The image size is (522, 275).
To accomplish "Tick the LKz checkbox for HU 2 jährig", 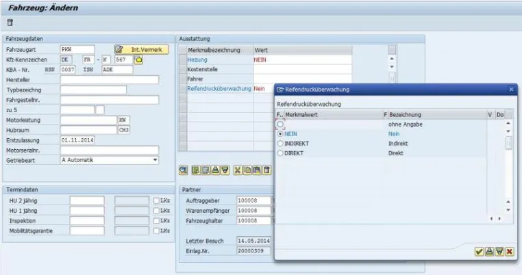I will (156, 200).
